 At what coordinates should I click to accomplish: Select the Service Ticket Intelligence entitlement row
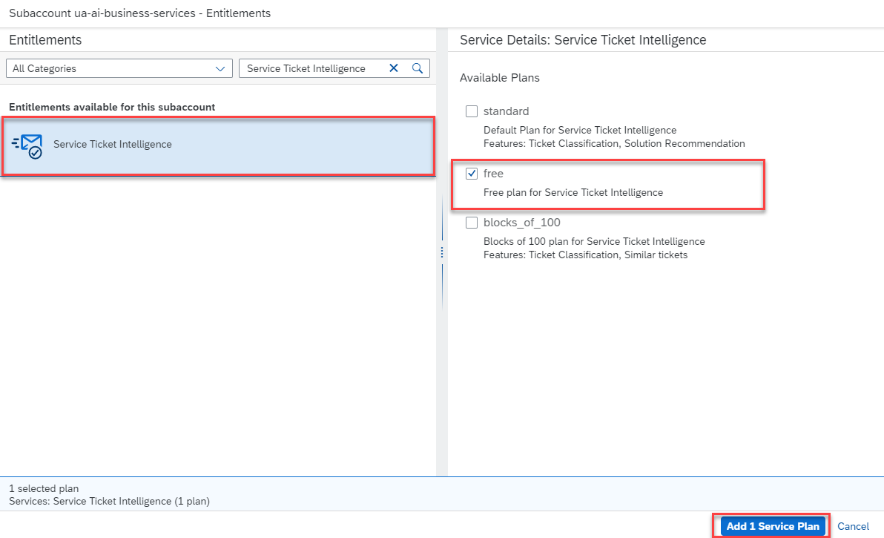pyautogui.click(x=218, y=146)
